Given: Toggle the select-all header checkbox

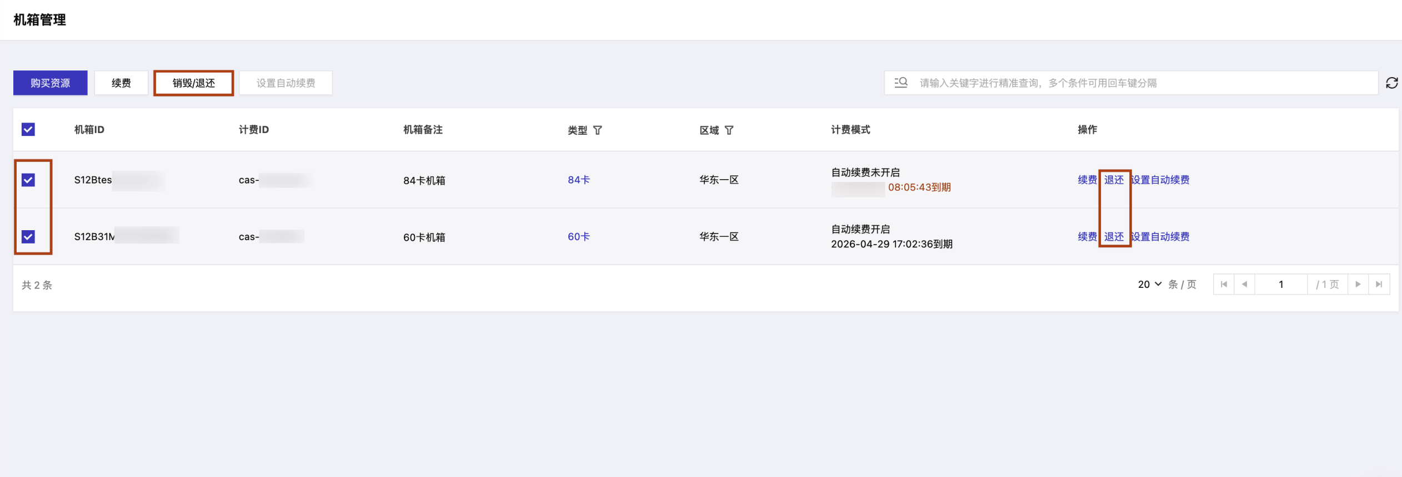Looking at the screenshot, I should (x=28, y=129).
